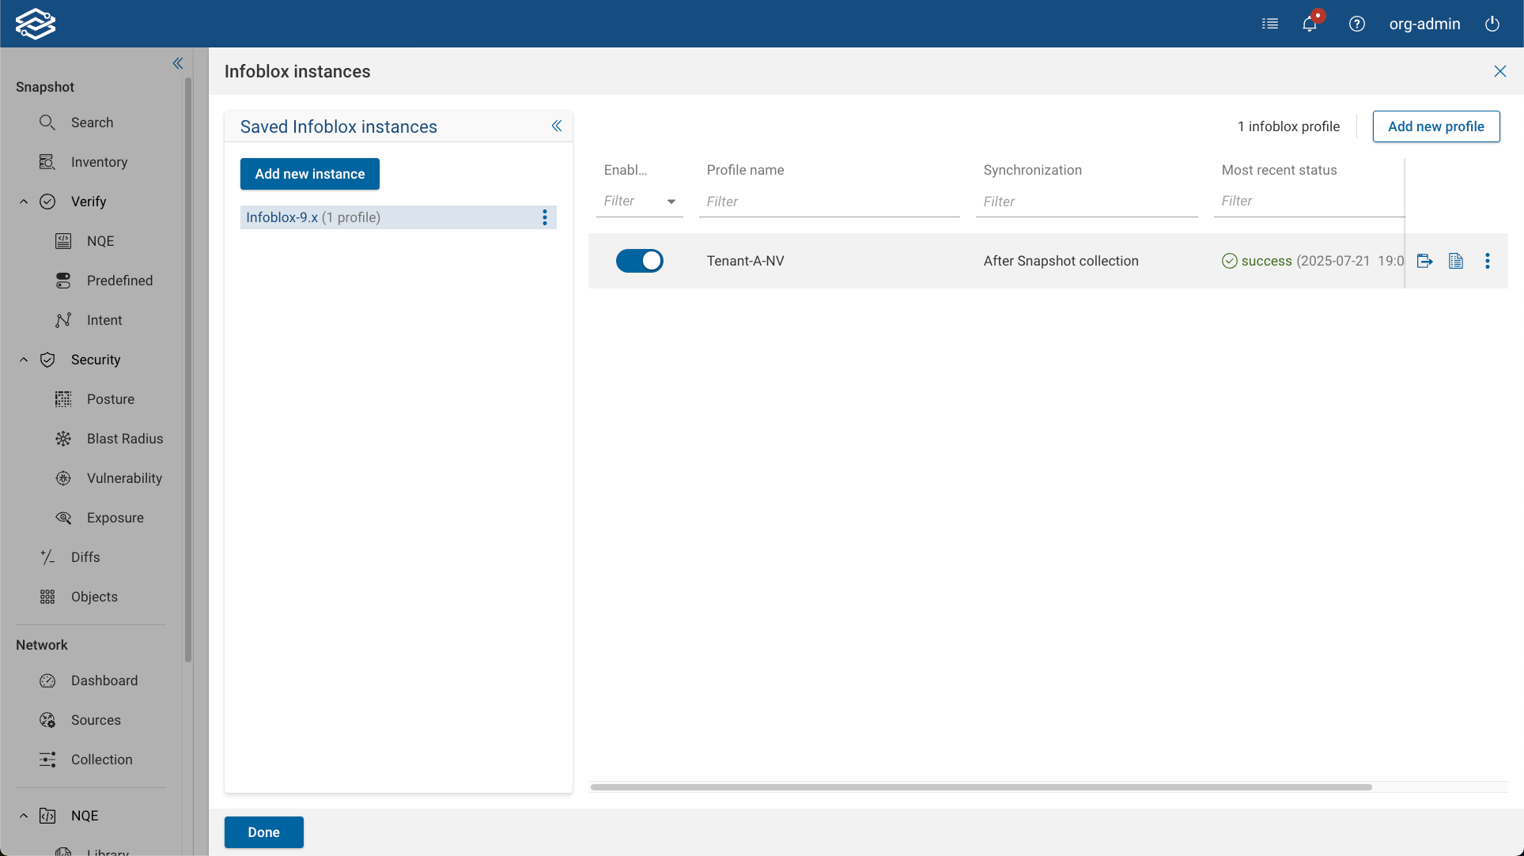View the Tenant-A-NV sync log document
This screenshot has height=856, width=1524.
[x=1456, y=261]
